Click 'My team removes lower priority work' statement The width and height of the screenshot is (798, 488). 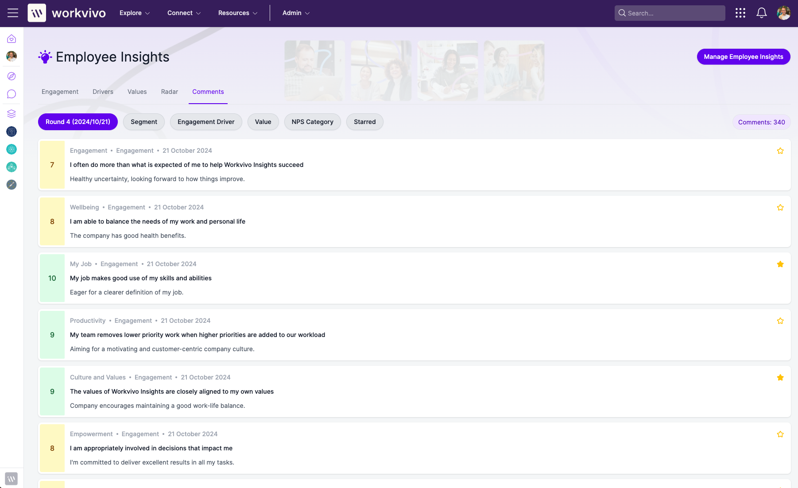coord(198,335)
